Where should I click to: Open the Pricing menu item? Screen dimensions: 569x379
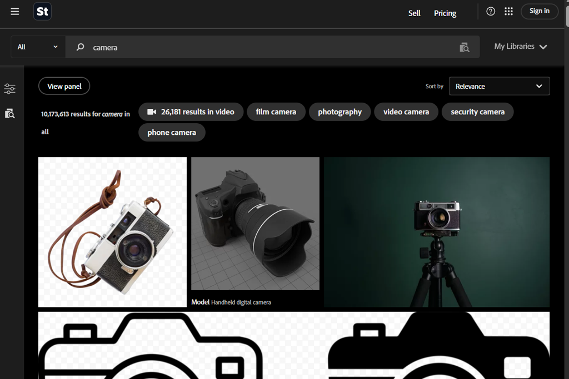[x=445, y=13]
